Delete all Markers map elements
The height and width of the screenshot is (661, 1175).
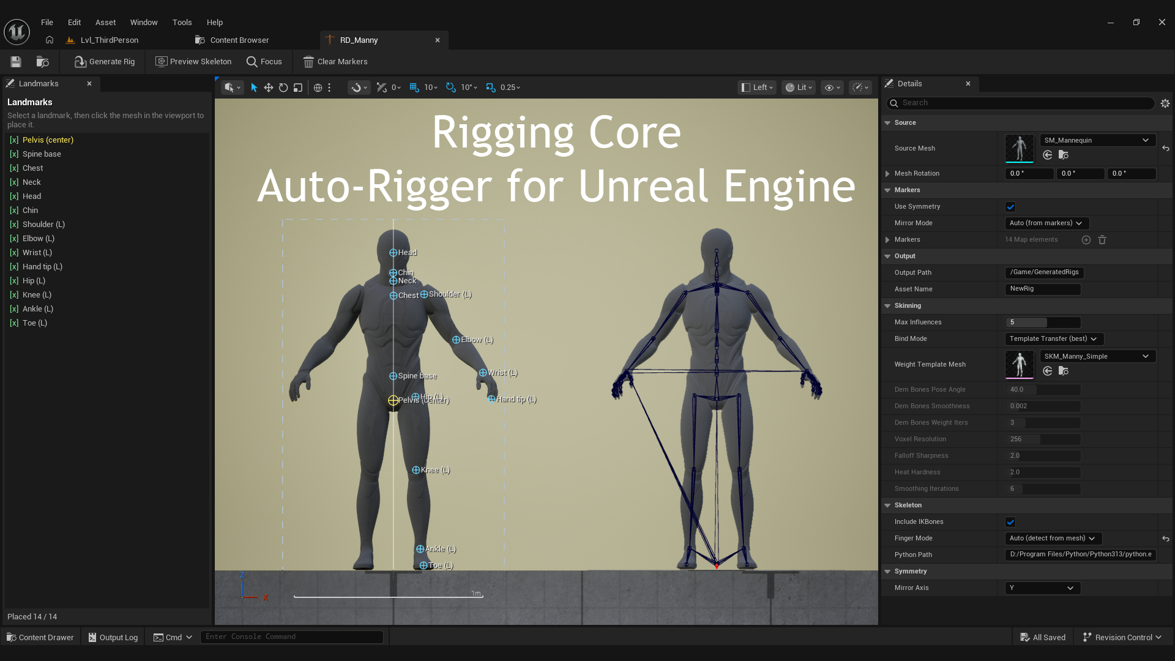(1102, 240)
